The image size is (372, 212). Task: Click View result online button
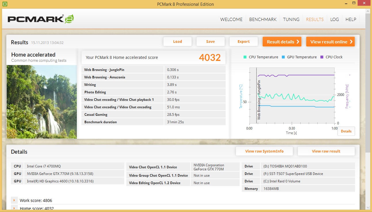click(x=330, y=42)
